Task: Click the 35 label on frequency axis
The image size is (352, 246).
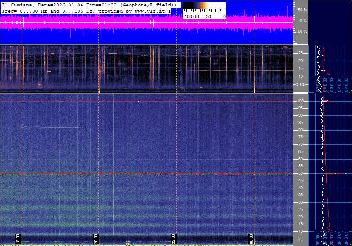Action: 302,195
